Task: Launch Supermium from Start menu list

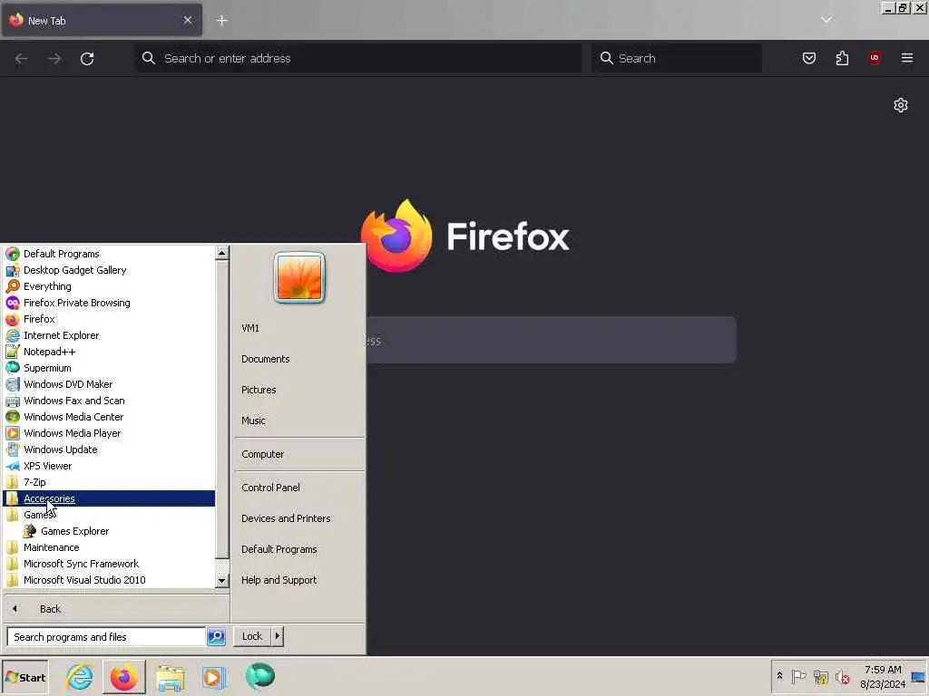Action: 110,368
